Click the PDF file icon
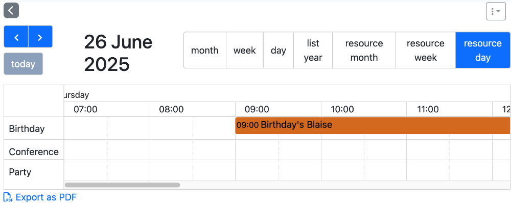Image resolution: width=511 pixels, height=203 pixels. (x=8, y=197)
